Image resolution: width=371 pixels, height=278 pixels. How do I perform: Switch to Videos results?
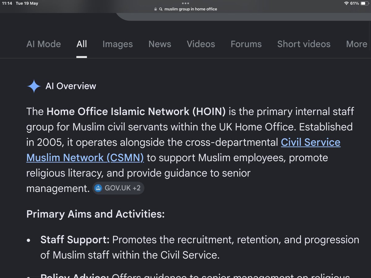click(201, 44)
